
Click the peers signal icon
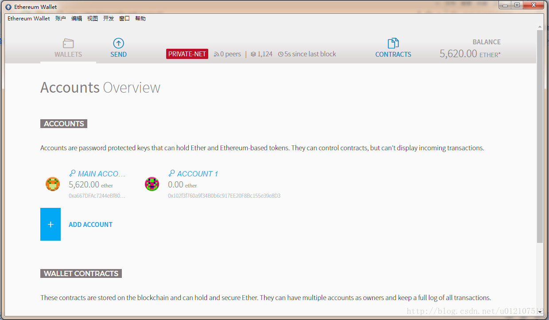pyautogui.click(x=216, y=55)
